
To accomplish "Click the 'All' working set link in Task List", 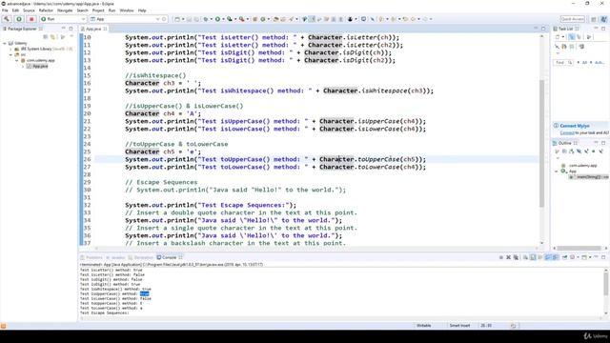I will click(584, 62).
